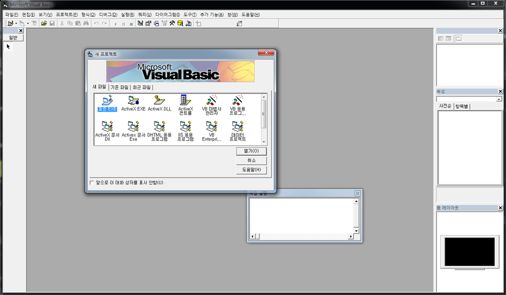The height and width of the screenshot is (295, 506).
Task: Open Form Layout Window from toolbar
Action: pyautogui.click(x=156, y=23)
